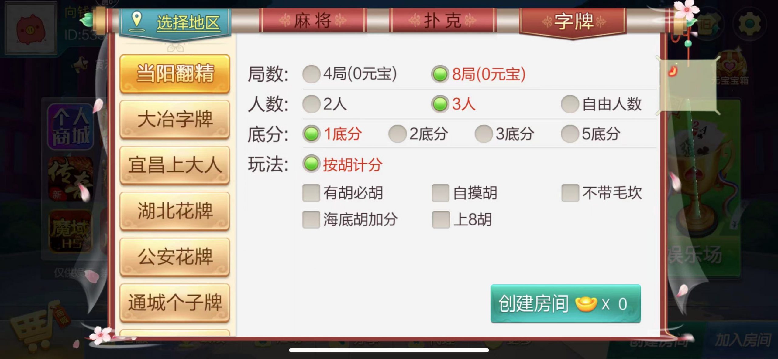Image resolution: width=778 pixels, height=359 pixels.
Task: Tap the pig avatar profile picture
Action: click(31, 28)
